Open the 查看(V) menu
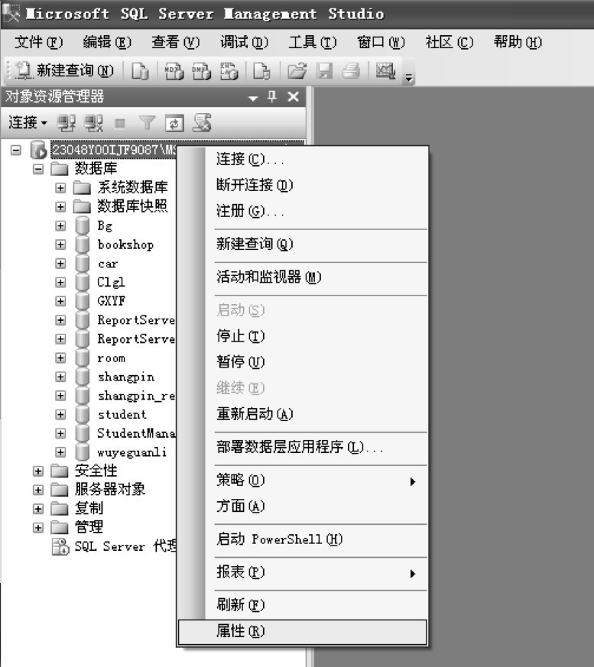The image size is (594, 667). (175, 42)
